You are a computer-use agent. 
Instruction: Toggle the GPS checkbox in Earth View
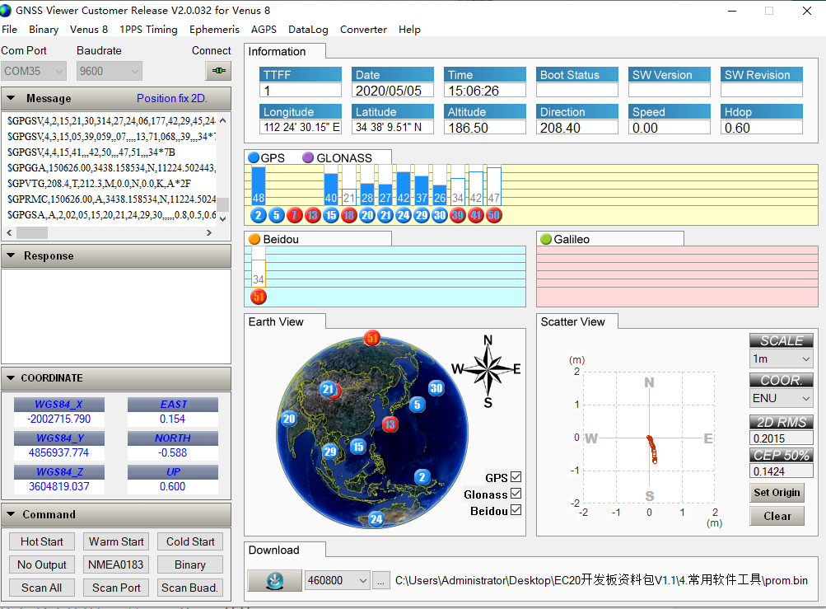pyautogui.click(x=516, y=477)
